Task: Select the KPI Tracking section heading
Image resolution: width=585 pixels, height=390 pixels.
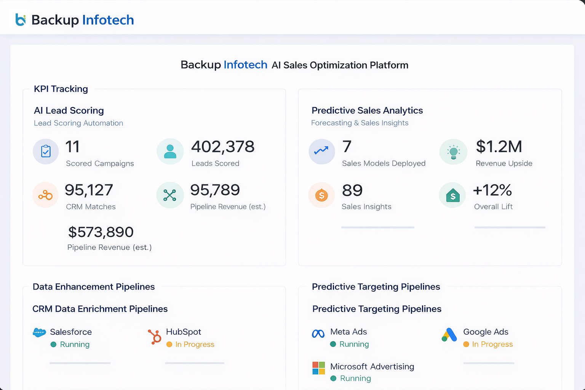Action: [x=61, y=89]
